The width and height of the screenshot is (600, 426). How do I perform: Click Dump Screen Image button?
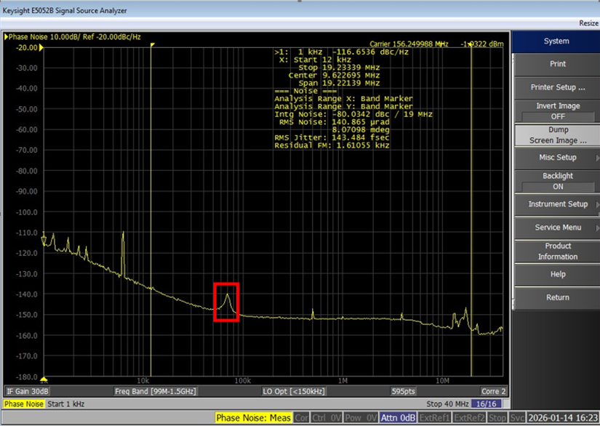click(x=557, y=135)
